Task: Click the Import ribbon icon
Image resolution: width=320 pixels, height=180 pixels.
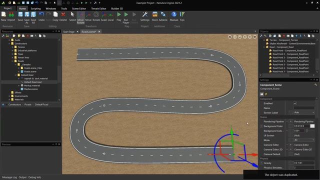Action: (11, 16)
